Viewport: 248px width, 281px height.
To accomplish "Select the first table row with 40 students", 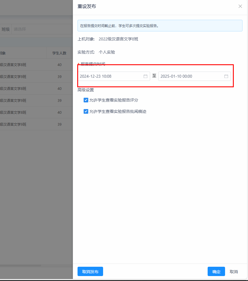I will (x=35, y=65).
